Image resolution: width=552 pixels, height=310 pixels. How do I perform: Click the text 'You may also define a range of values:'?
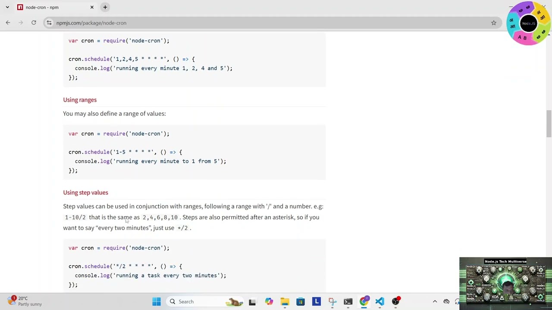pos(114,114)
